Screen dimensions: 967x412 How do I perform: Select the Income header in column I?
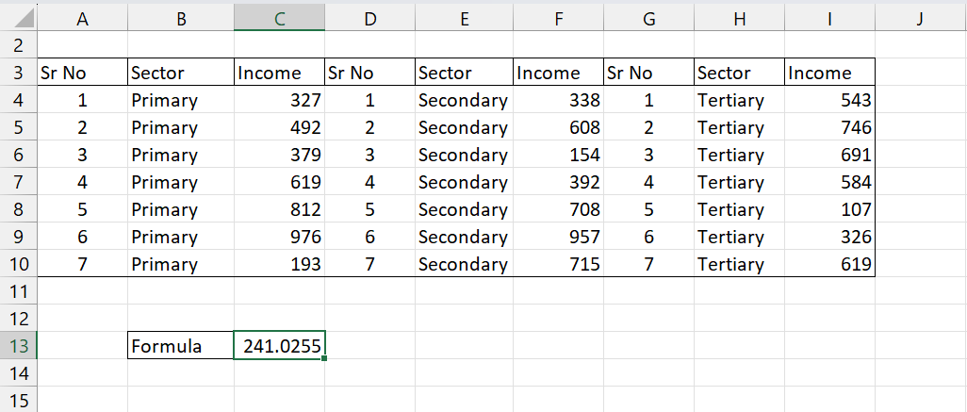[829, 73]
